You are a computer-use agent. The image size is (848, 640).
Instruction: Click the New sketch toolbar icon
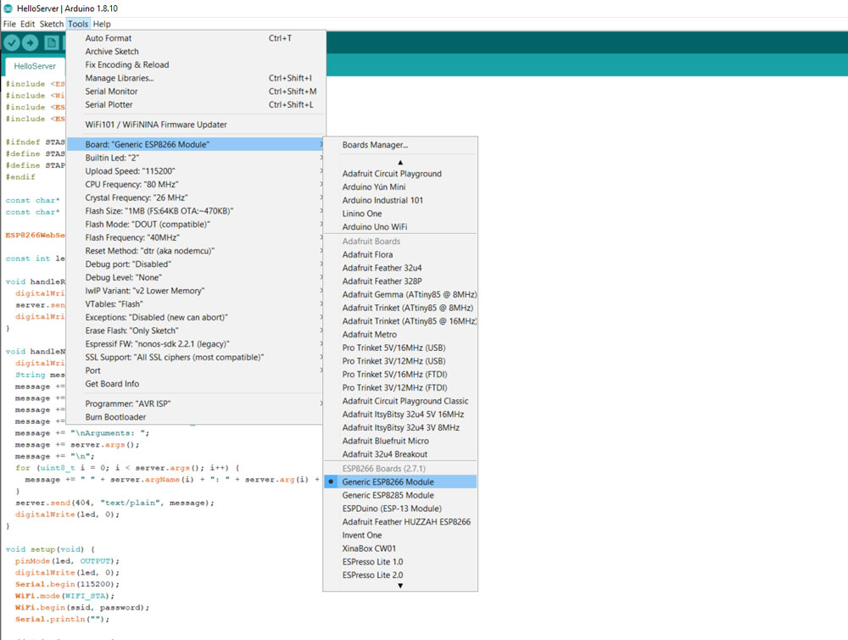click(x=51, y=42)
